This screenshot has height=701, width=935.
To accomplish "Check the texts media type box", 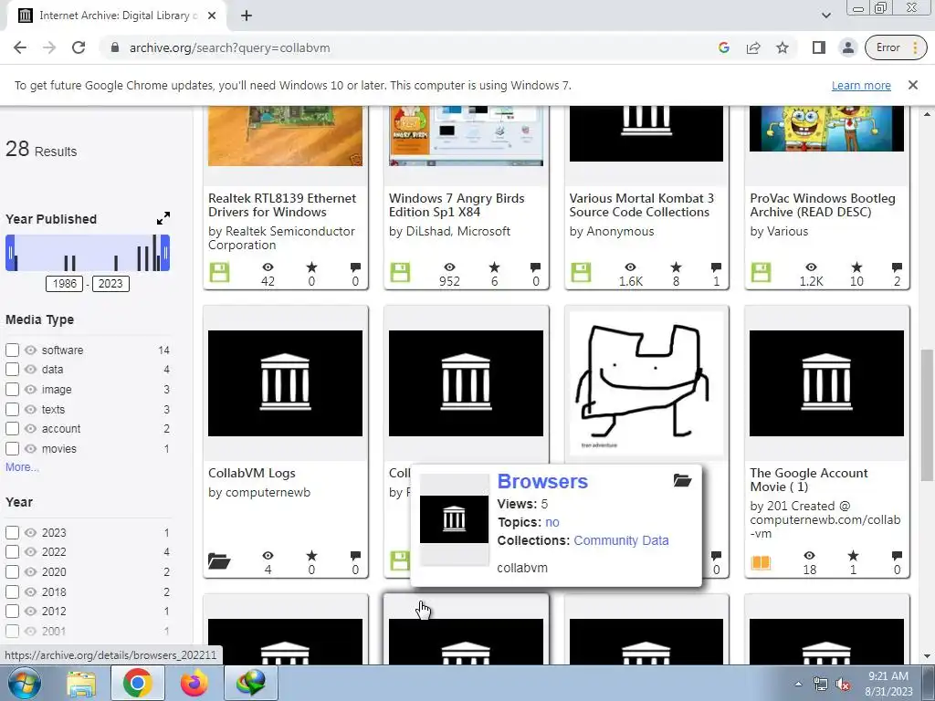I will [x=13, y=409].
